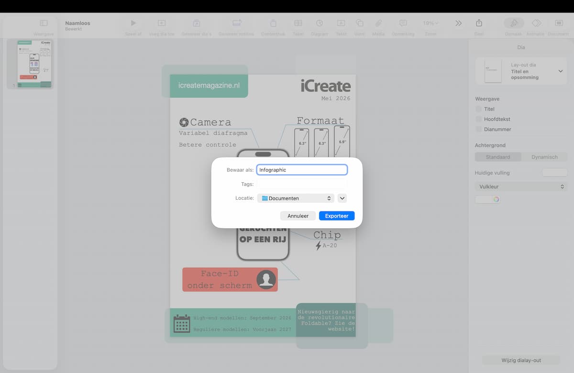Click the Exporteer button
Screen dimensions: 574x373
point(337,216)
